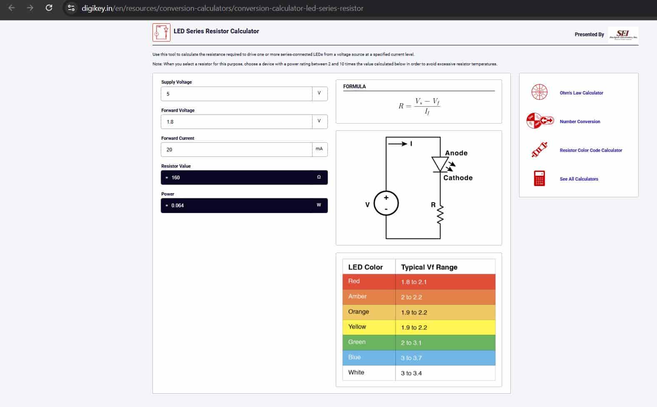Click the '1.8 to 2.1' Vf range cell
This screenshot has width=657, height=407.
(445, 282)
